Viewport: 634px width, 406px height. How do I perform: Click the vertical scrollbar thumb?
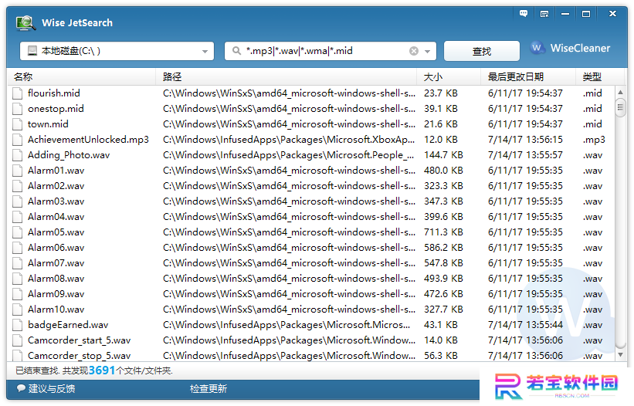click(x=620, y=108)
